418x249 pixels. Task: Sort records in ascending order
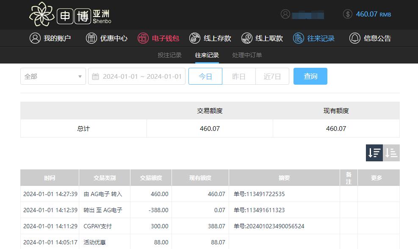tap(391, 153)
